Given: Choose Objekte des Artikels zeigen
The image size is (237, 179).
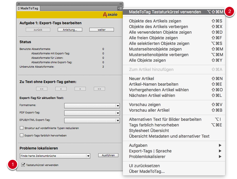Looking at the screenshot, I should [x=174, y=21].
